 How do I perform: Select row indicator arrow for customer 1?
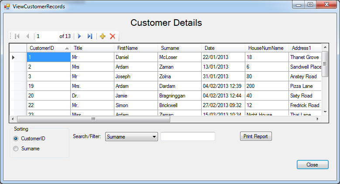click(14, 57)
